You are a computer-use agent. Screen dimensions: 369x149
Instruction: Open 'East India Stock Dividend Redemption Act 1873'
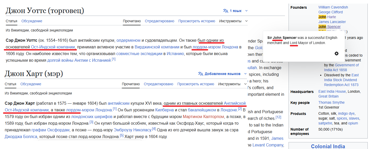click(x=341, y=80)
